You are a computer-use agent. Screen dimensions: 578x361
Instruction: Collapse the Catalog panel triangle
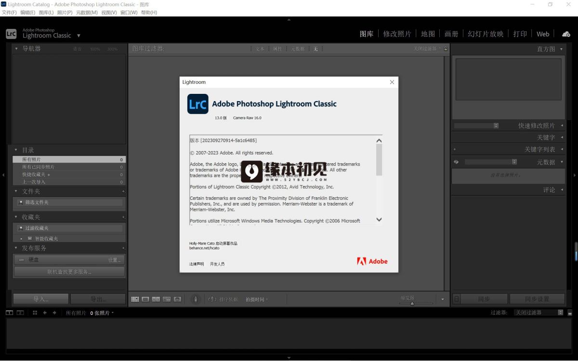[x=16, y=150]
